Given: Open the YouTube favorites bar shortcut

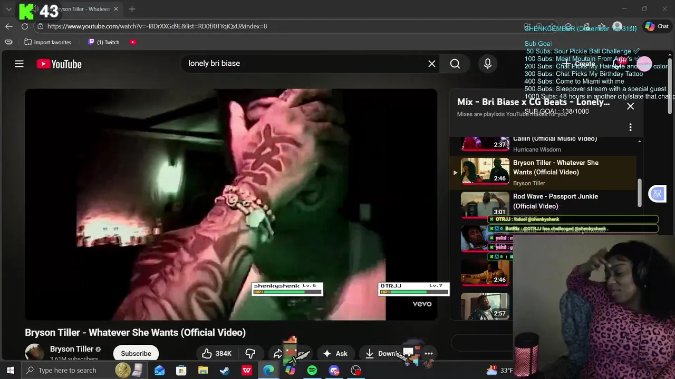Looking at the screenshot, I should (x=133, y=42).
